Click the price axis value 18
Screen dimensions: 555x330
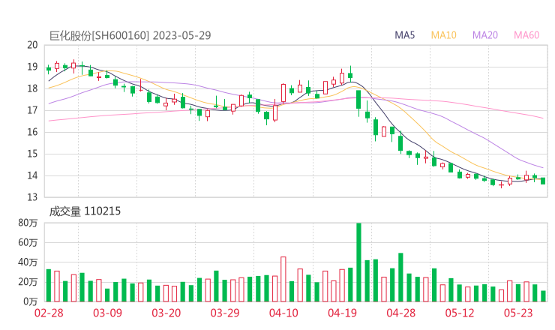pyautogui.click(x=32, y=88)
